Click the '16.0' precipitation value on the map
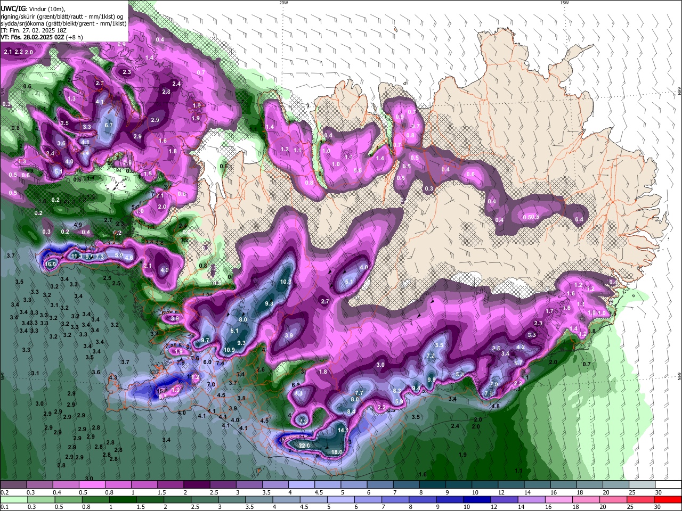This screenshot has width=682, height=511. [51, 264]
